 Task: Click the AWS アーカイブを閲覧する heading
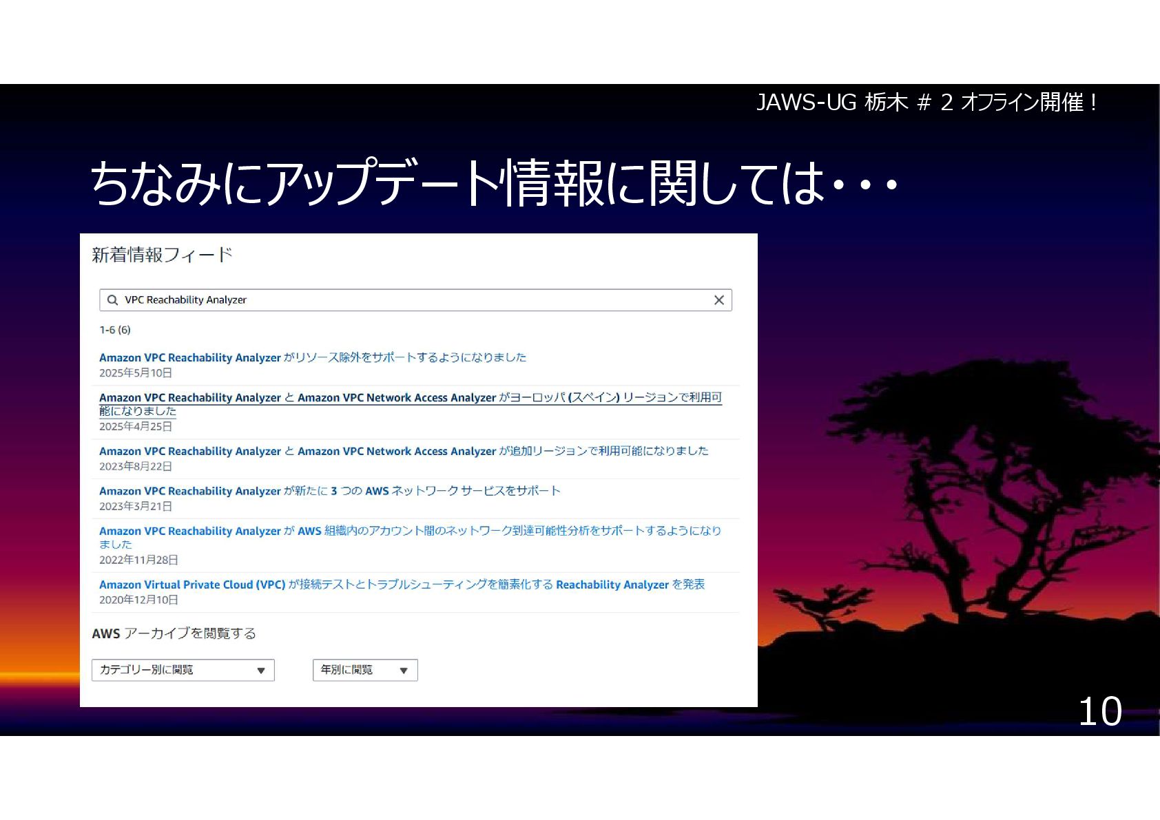tap(174, 633)
